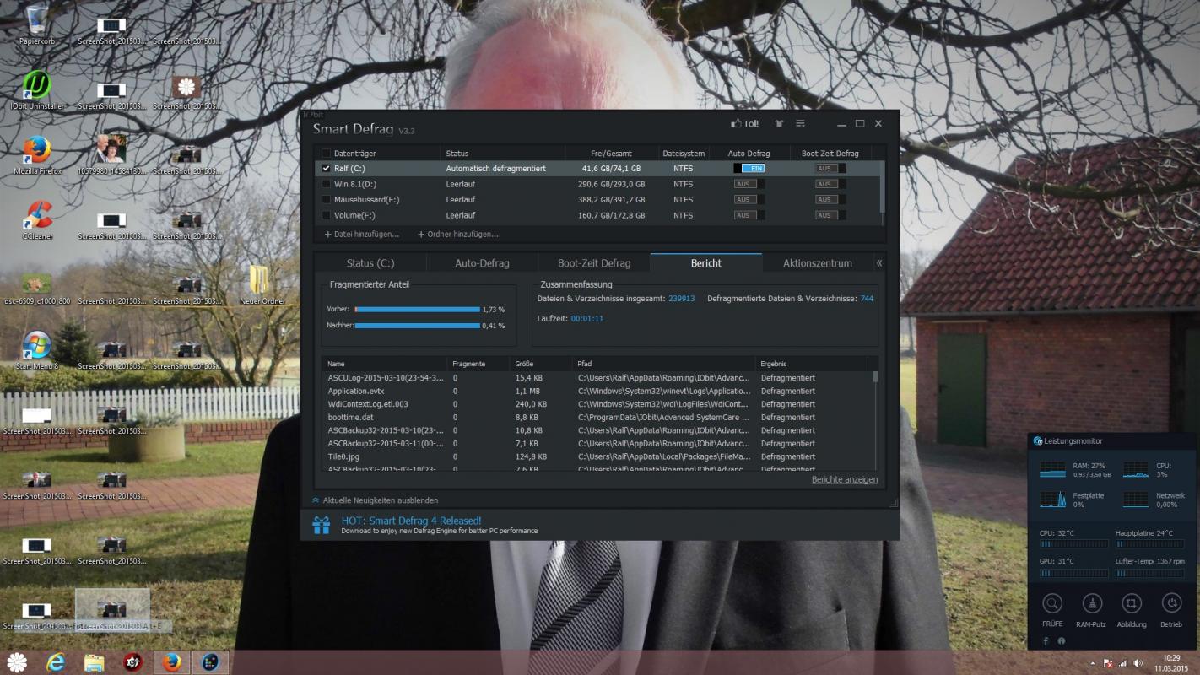This screenshot has width=1200, height=675.
Task: Open HOT: Smart Defrag 4 Released! link
Action: point(411,521)
